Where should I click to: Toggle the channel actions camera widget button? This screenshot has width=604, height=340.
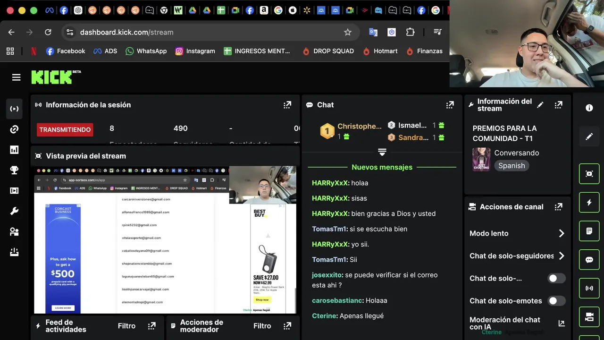589,317
